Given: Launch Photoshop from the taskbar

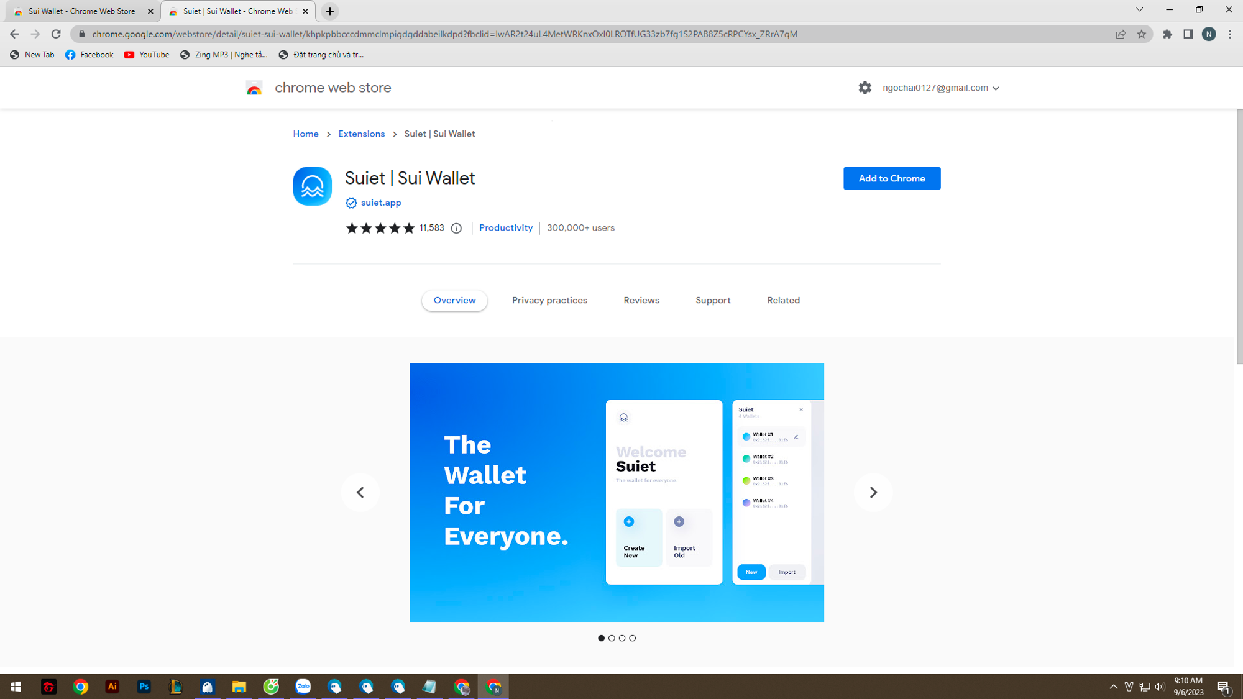Looking at the screenshot, I should [144, 687].
